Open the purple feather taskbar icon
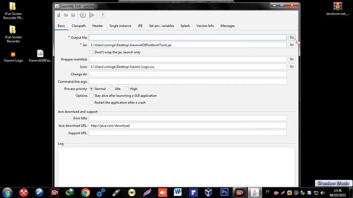Screen dimensions: 353x198 tap(147, 193)
